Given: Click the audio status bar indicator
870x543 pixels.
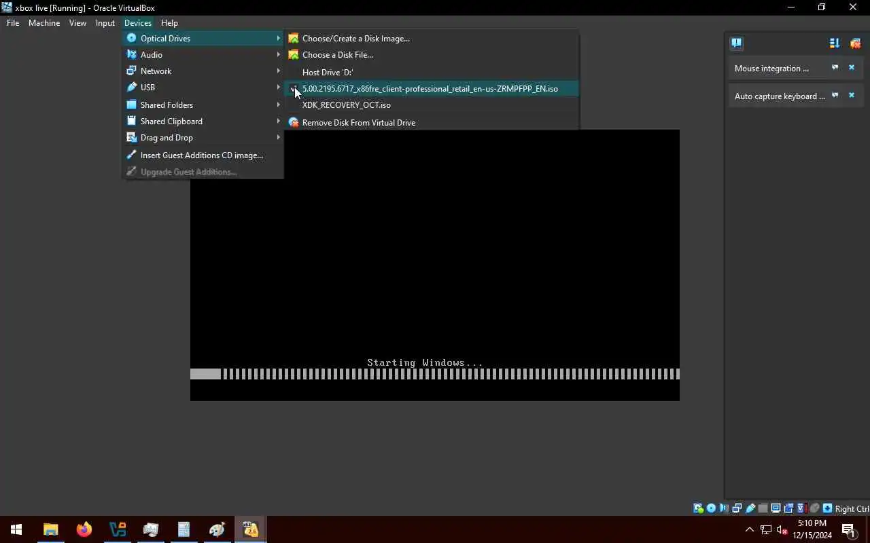Looking at the screenshot, I should tap(724, 508).
